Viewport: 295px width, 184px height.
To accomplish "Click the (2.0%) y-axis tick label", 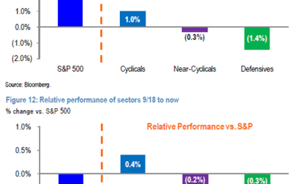I will tap(23, 59).
